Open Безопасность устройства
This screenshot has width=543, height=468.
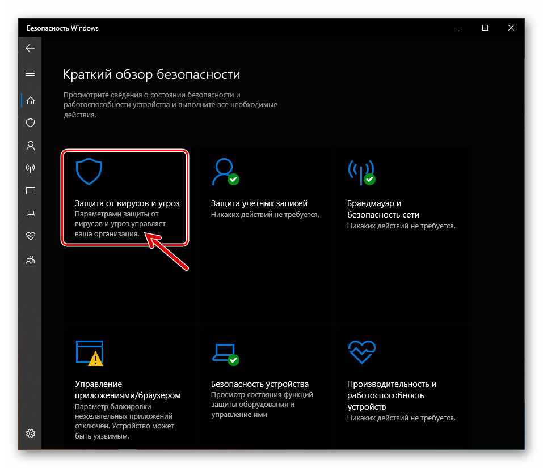point(260,384)
